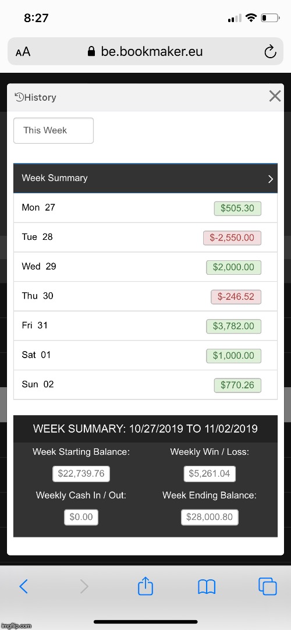The width and height of the screenshot is (291, 630).
Task: Tap the Safari forward arrow
Action: 84,586
